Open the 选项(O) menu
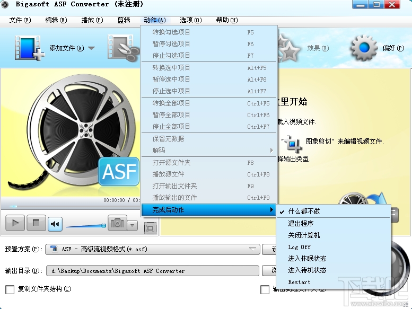Image resolution: width=412 pixels, height=309 pixels. (190, 20)
